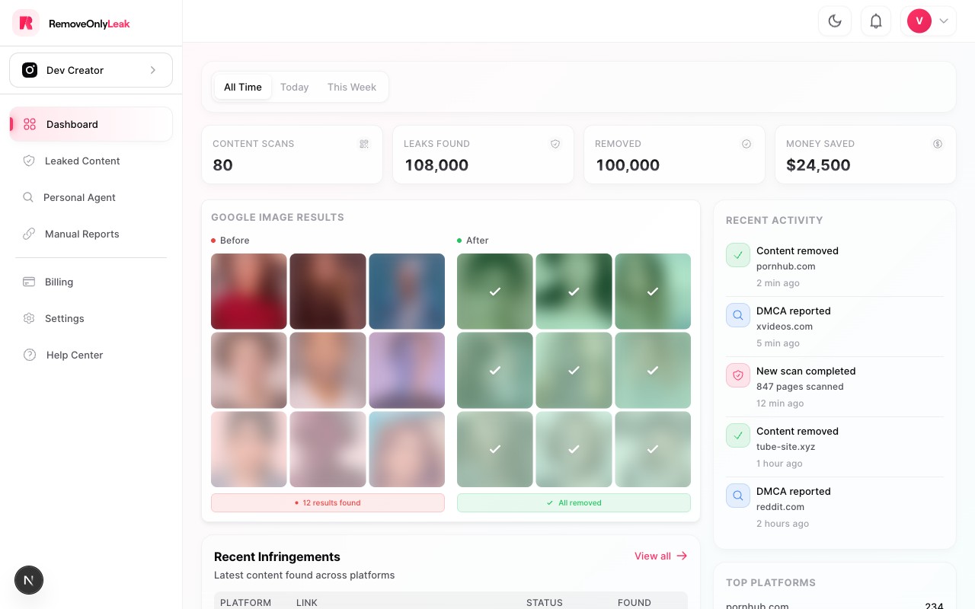Toggle dark mode with the moon icon
Image resolution: width=975 pixels, height=609 pixels.
[x=834, y=21]
